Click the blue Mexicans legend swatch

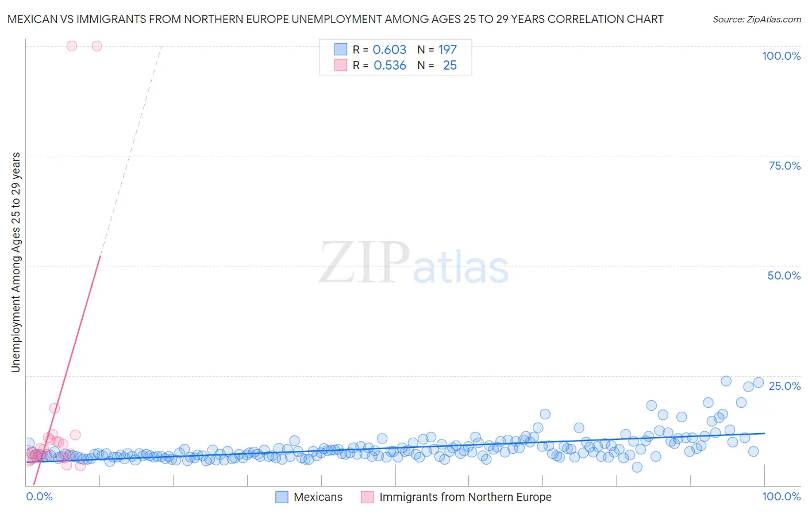[282, 497]
